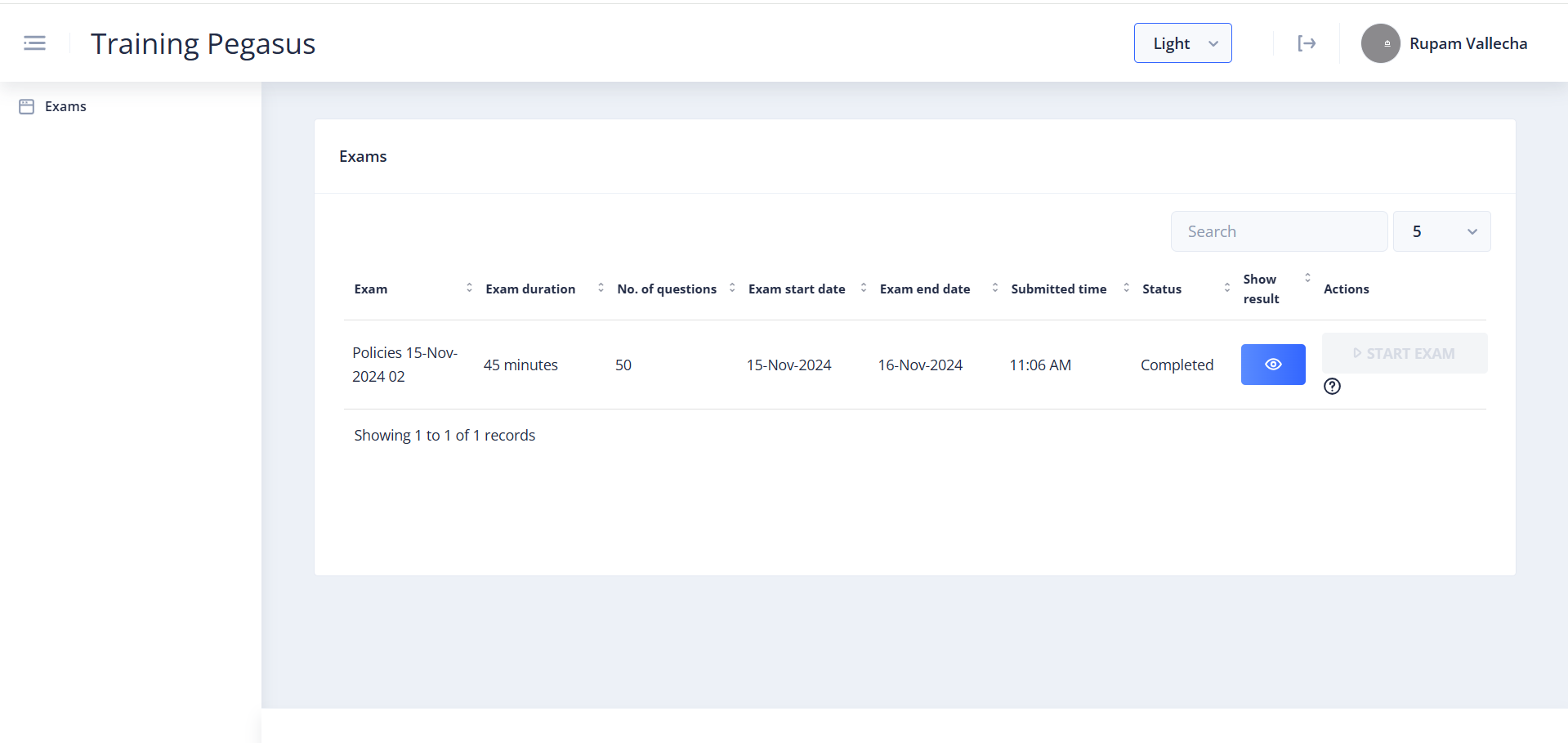Click the hamburger menu icon

(x=34, y=43)
